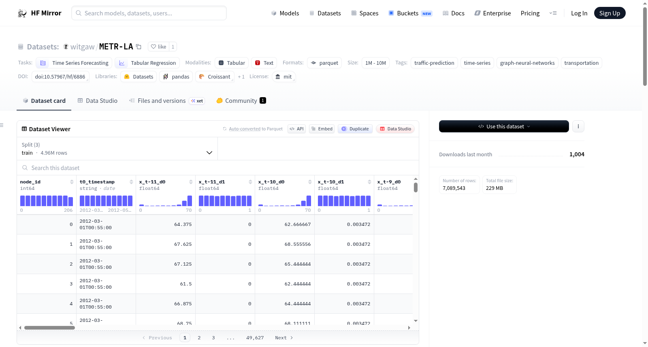Expand the navigation more-menu icon
648x347 pixels.
pyautogui.click(x=553, y=13)
